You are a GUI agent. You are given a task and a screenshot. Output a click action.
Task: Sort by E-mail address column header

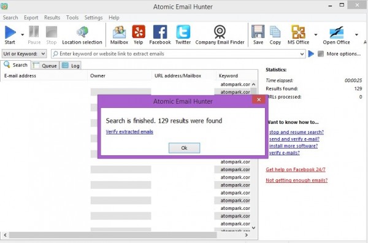44,75
